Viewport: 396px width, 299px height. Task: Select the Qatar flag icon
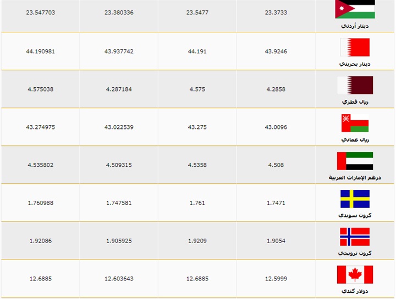355,85
